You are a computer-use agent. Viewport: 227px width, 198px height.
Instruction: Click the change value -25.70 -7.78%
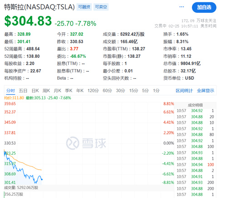pyautogui.click(x=75, y=24)
